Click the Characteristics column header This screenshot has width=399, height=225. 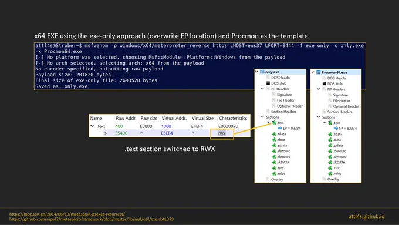[233, 118]
